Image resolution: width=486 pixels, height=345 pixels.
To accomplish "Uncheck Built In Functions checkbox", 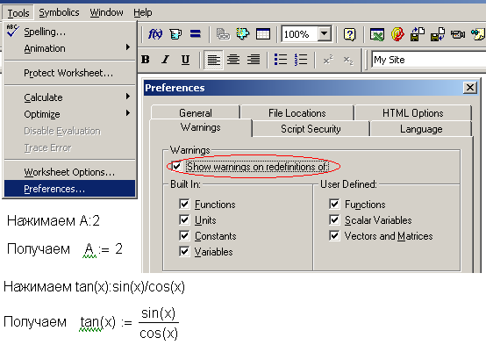I will click(184, 205).
